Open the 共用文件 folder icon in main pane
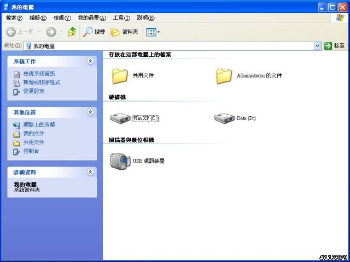 (x=120, y=76)
